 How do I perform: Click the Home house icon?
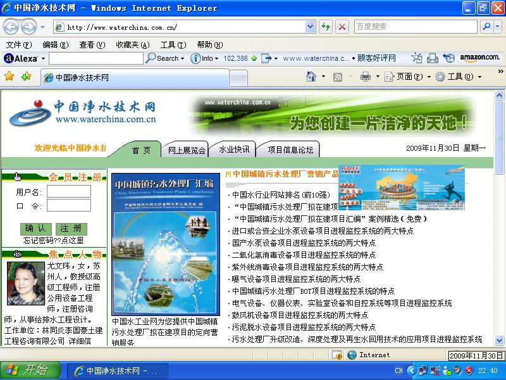(311, 77)
